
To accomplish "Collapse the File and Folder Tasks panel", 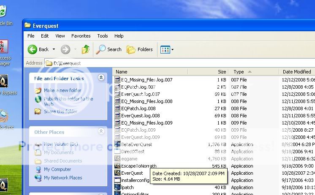I will 101,78.
